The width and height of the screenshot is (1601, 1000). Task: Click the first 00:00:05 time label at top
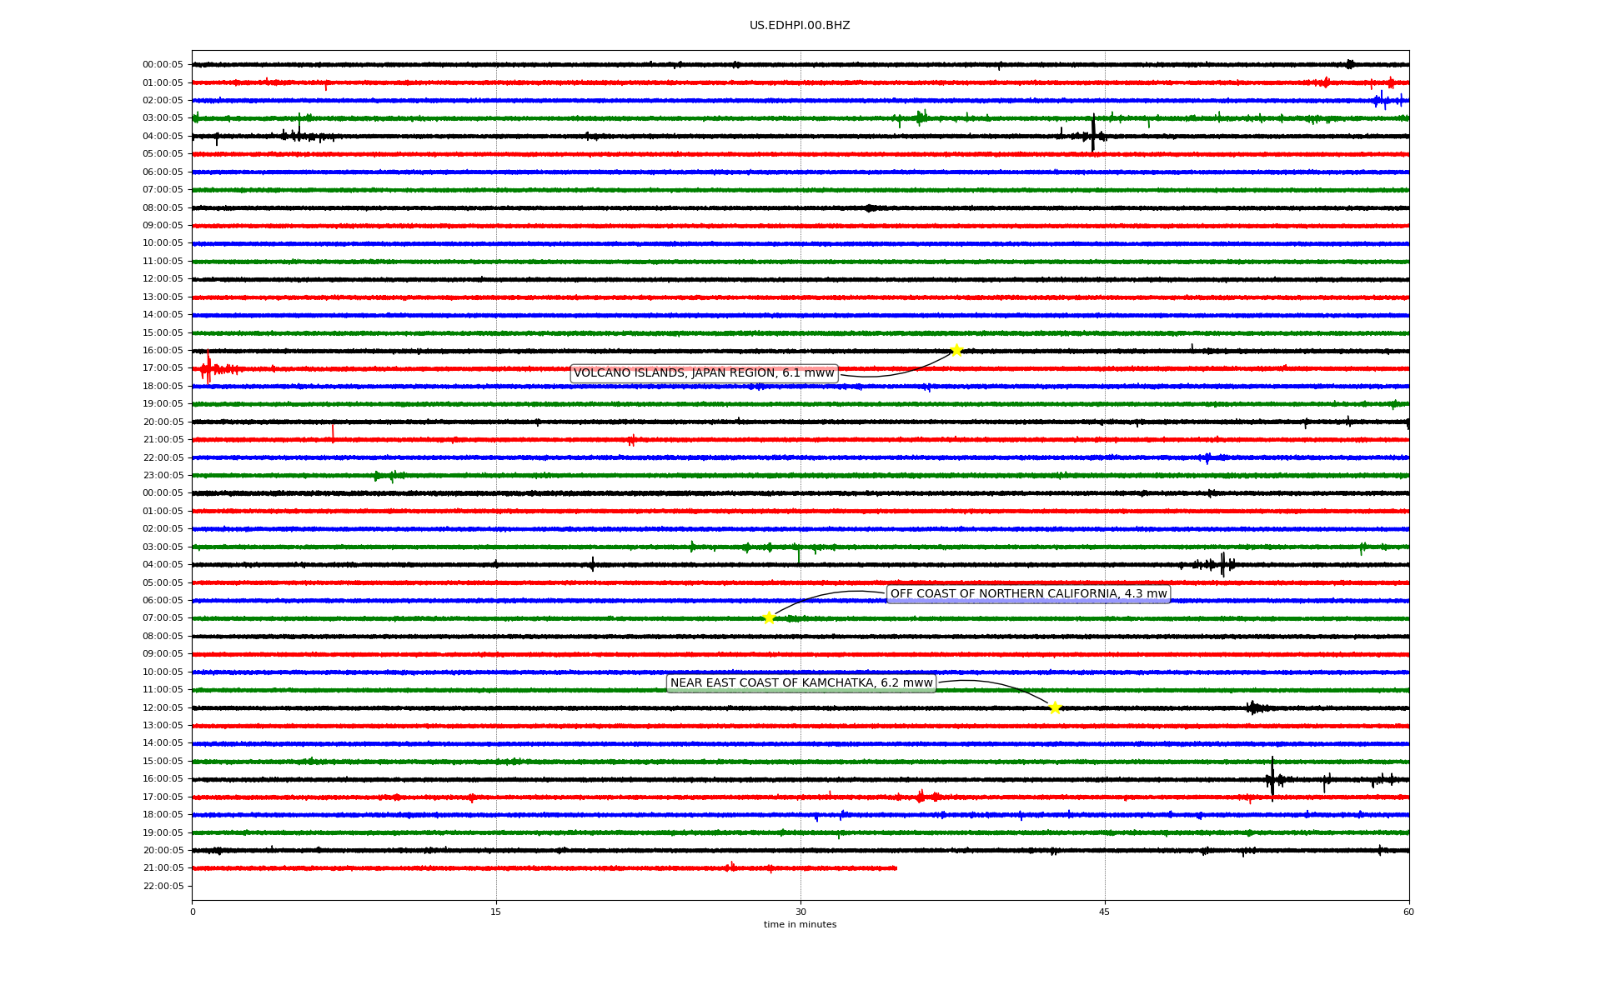(163, 65)
